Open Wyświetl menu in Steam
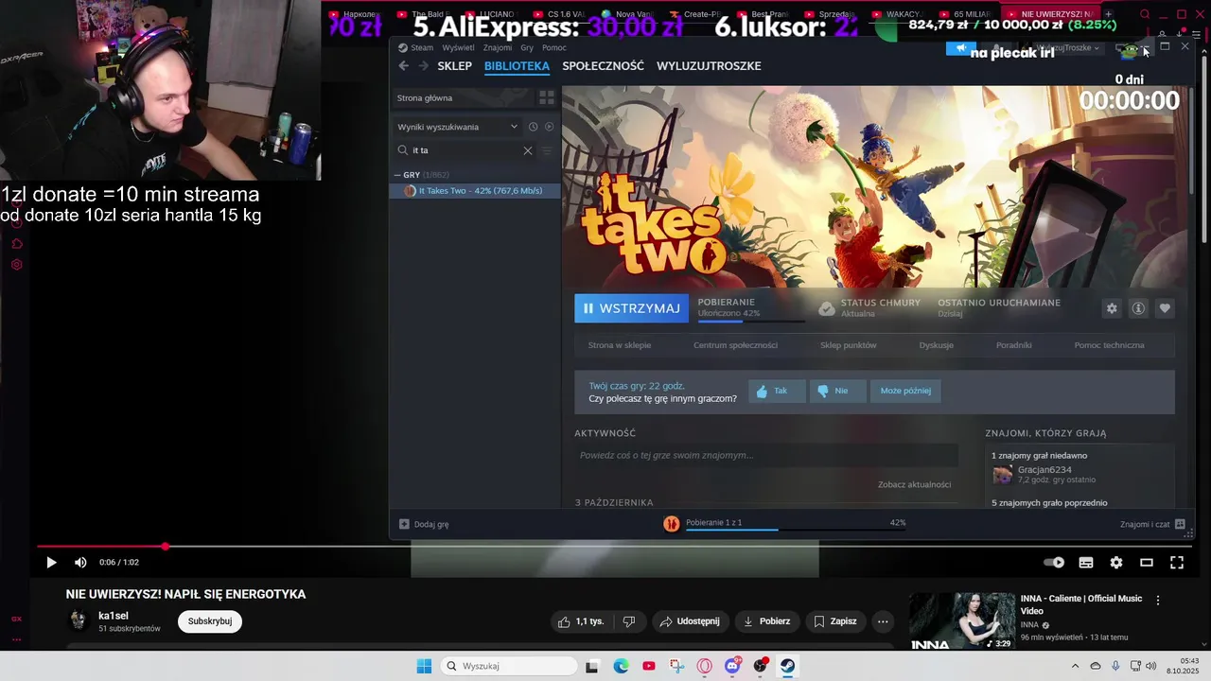 (459, 47)
